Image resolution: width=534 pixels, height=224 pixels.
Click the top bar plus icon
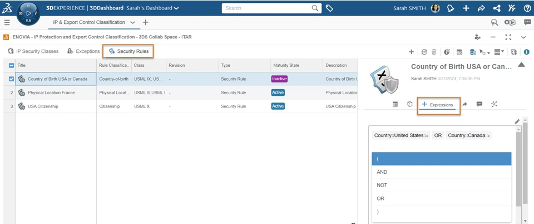466,8
